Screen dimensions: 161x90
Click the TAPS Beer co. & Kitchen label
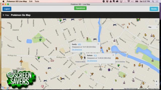[x=119, y=52]
